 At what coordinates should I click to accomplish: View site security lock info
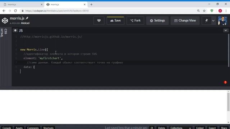22,11
